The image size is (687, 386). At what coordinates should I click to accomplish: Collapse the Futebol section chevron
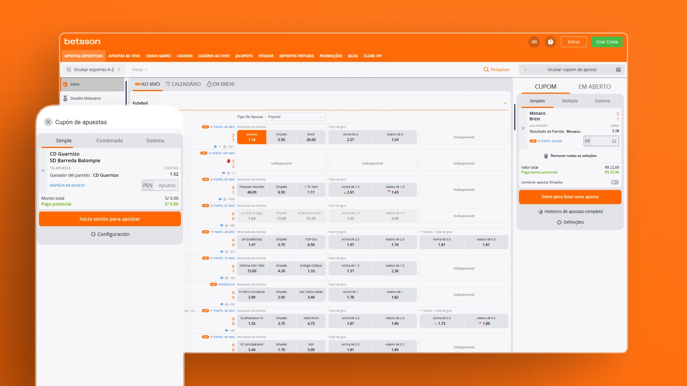505,103
